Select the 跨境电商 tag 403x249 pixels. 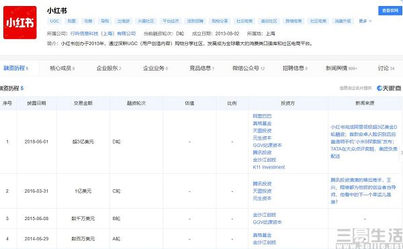click(x=294, y=21)
